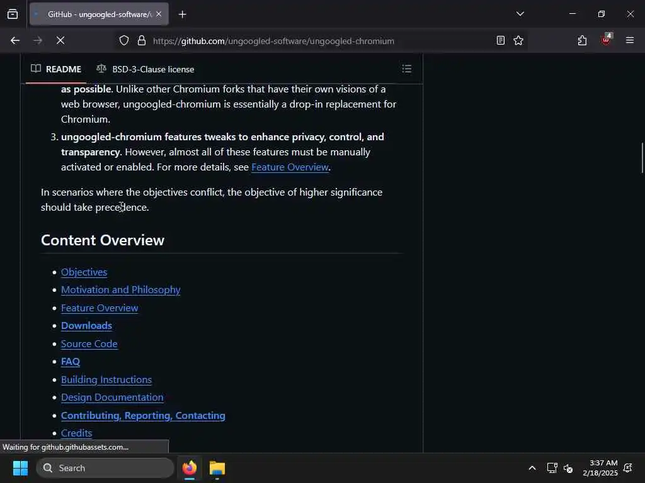Open the Source Code link

89,344
